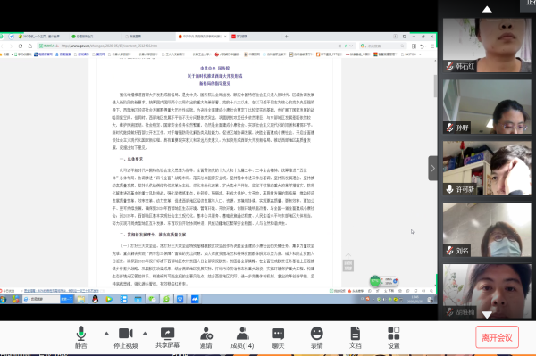Click the shared browser's vertical scrollbar

(x=436, y=86)
